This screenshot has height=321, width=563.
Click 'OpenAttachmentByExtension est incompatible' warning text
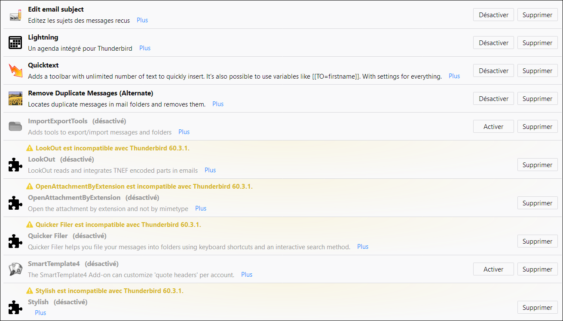tap(144, 186)
